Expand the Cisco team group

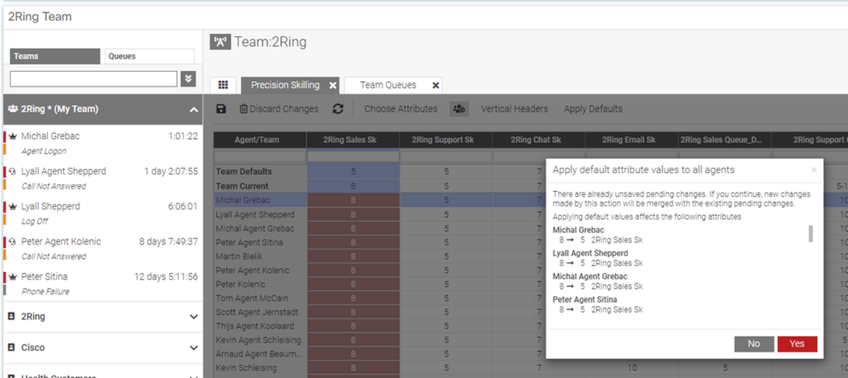point(194,347)
